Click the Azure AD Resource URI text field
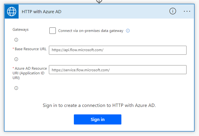The width and height of the screenshot is (199, 136). tap(118, 70)
